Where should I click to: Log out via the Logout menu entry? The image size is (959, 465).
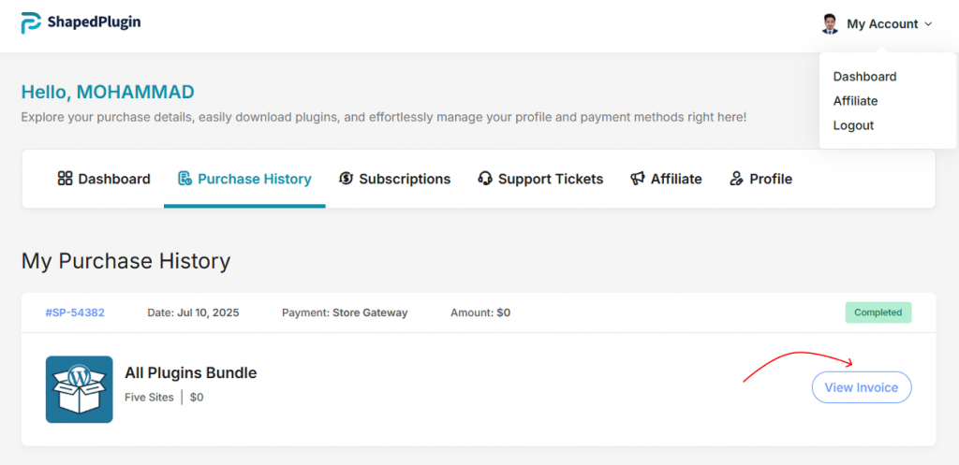(x=853, y=125)
